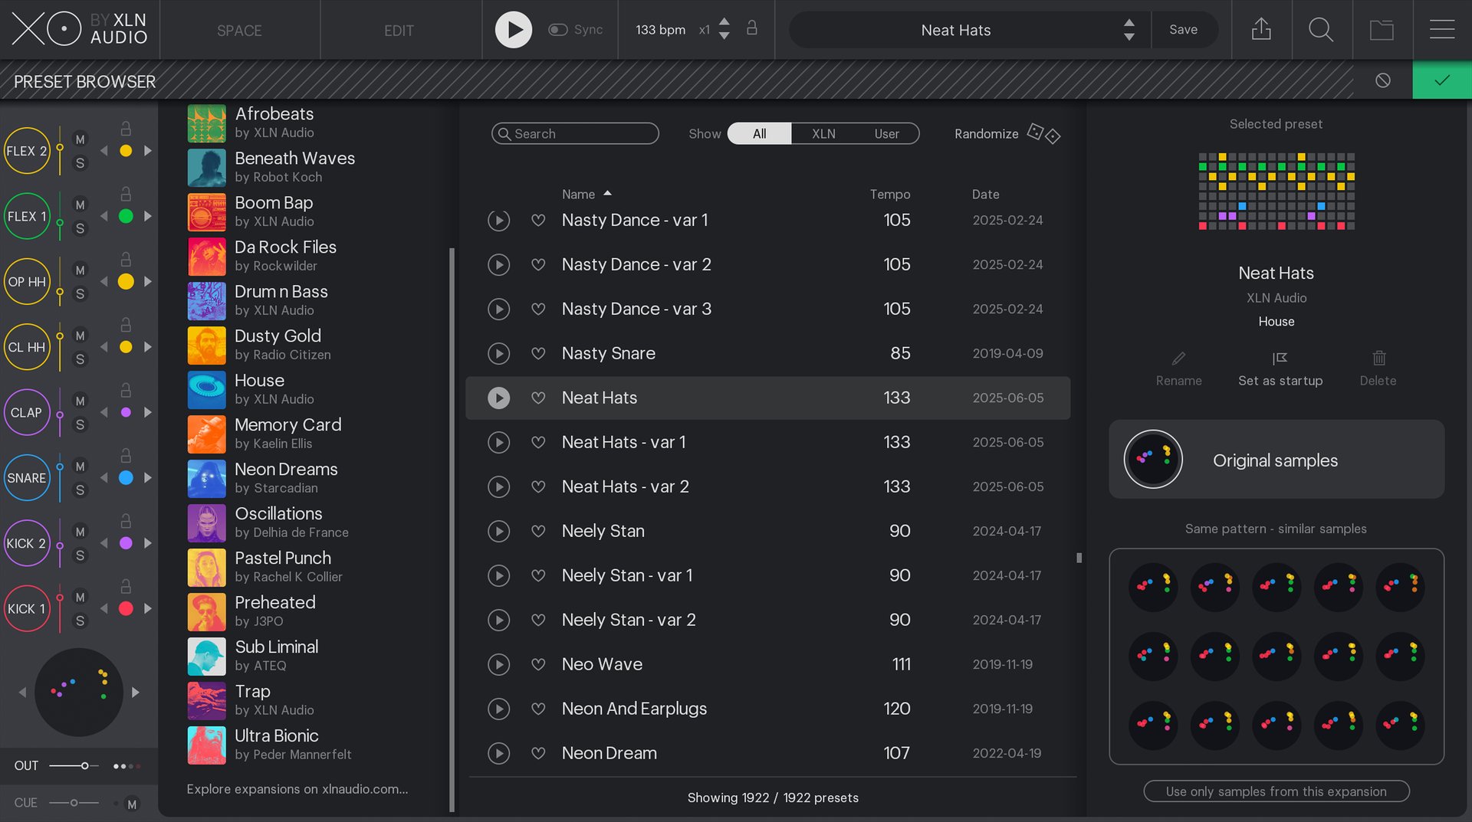Screen dimensions: 1472x822
Task: Click the Trap expansion thumbnail
Action: tap(207, 701)
